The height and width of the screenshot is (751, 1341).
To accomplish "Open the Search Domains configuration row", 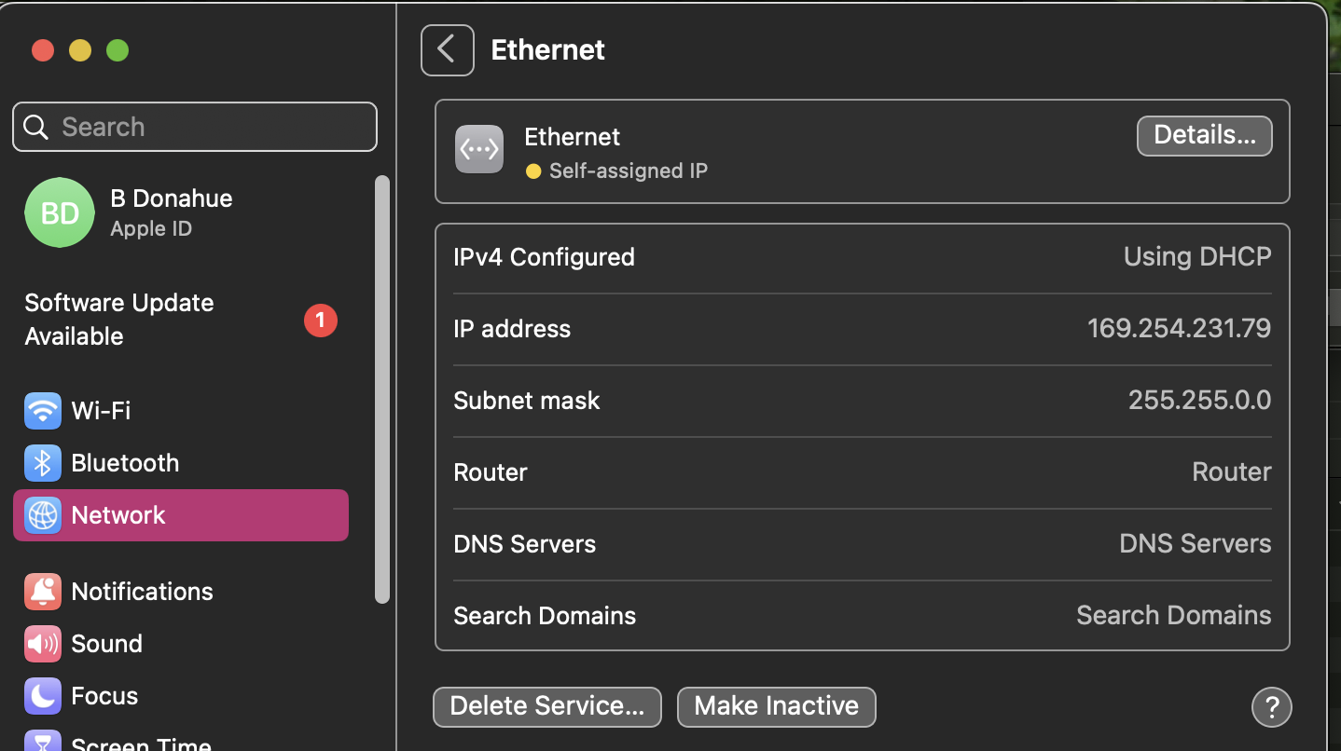I will 862,615.
